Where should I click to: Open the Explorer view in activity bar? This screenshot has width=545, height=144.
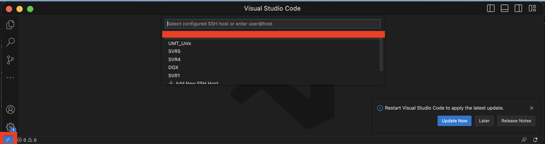(10, 25)
